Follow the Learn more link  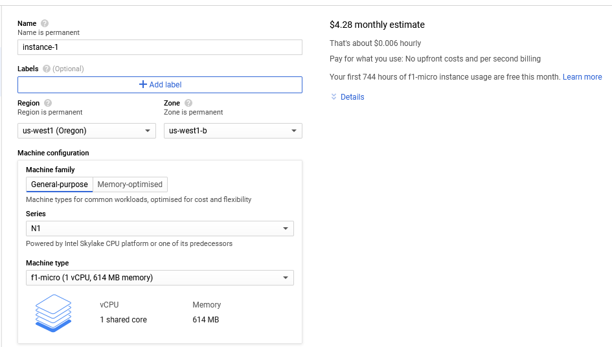582,77
